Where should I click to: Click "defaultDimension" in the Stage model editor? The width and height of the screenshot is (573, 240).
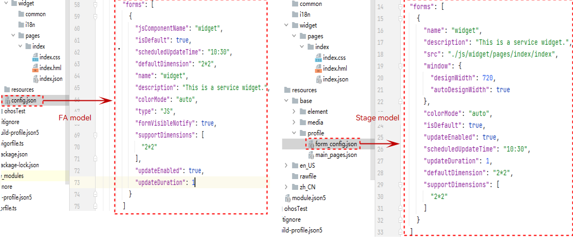[455, 173]
